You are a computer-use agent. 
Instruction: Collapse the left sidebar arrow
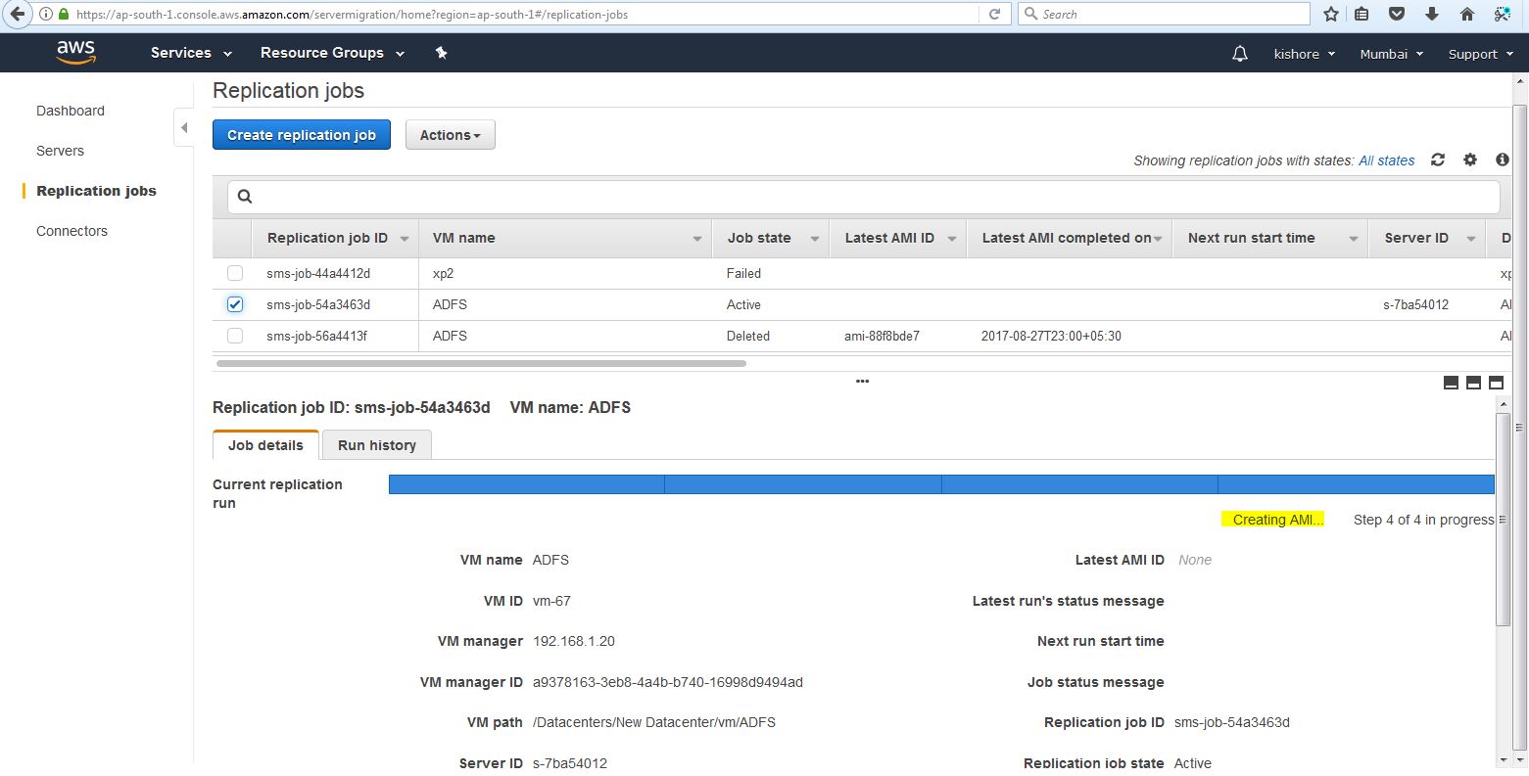[x=184, y=128]
